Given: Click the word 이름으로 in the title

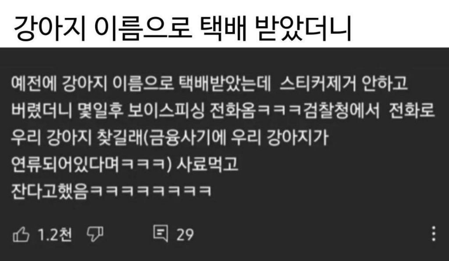Looking at the screenshot, I should point(143,28).
